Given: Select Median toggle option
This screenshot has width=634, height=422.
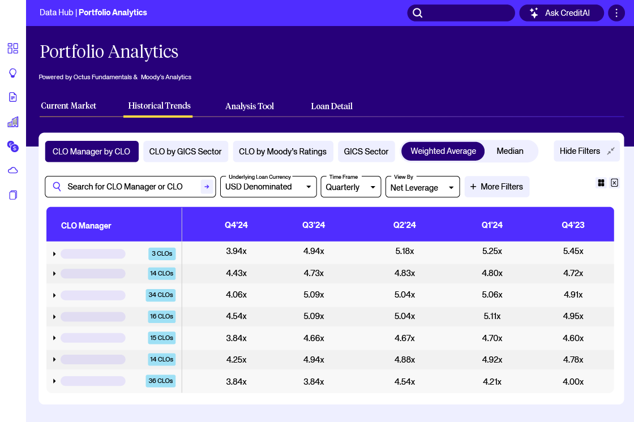Looking at the screenshot, I should click(x=510, y=151).
